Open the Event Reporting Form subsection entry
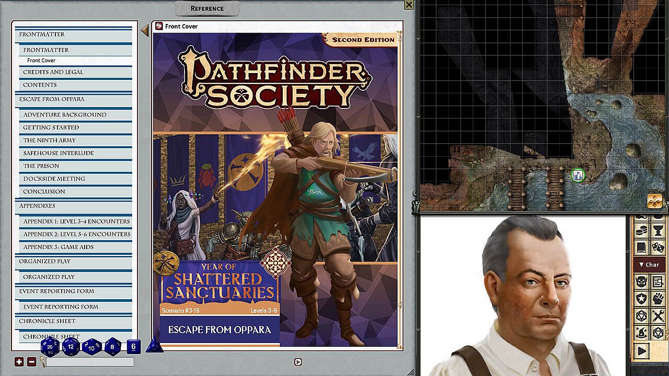 pyautogui.click(x=76, y=307)
